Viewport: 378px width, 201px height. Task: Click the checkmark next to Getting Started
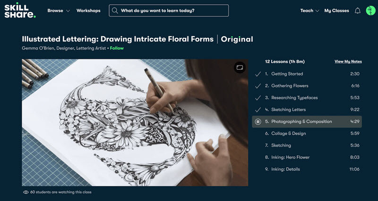pyautogui.click(x=258, y=74)
